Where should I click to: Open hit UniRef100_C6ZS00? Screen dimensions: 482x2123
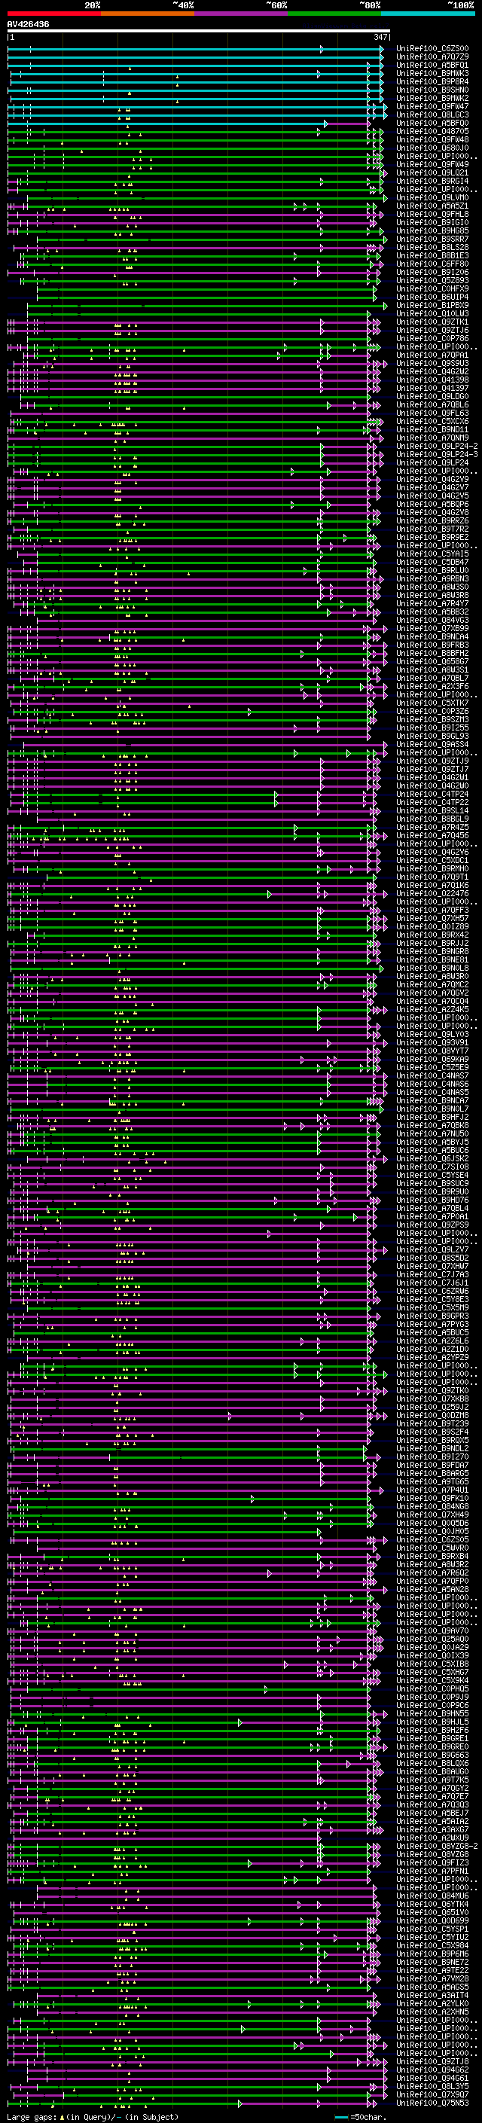click(x=432, y=49)
